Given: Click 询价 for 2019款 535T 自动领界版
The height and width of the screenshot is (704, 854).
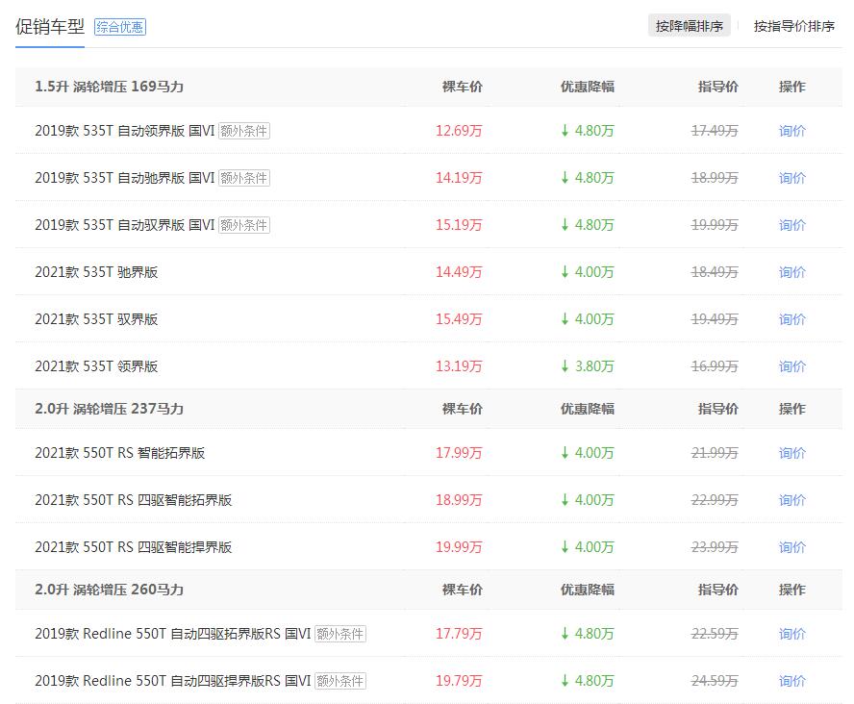Looking at the screenshot, I should [x=791, y=131].
